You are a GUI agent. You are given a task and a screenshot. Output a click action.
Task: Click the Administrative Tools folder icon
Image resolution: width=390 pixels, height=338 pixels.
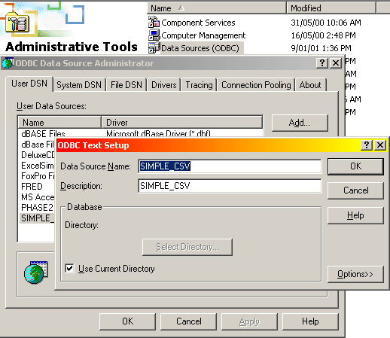[x=17, y=23]
